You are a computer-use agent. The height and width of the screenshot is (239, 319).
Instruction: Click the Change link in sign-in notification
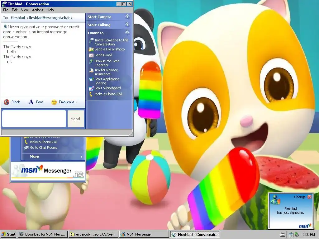coord(300,197)
